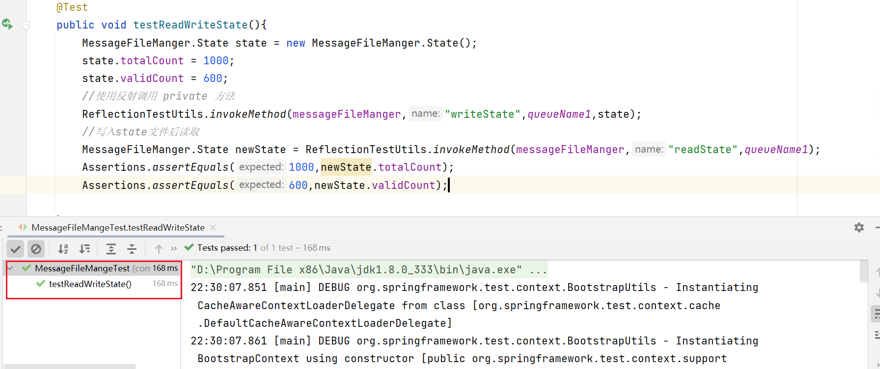
Task: Open the run panel settings gear
Action: tap(859, 227)
